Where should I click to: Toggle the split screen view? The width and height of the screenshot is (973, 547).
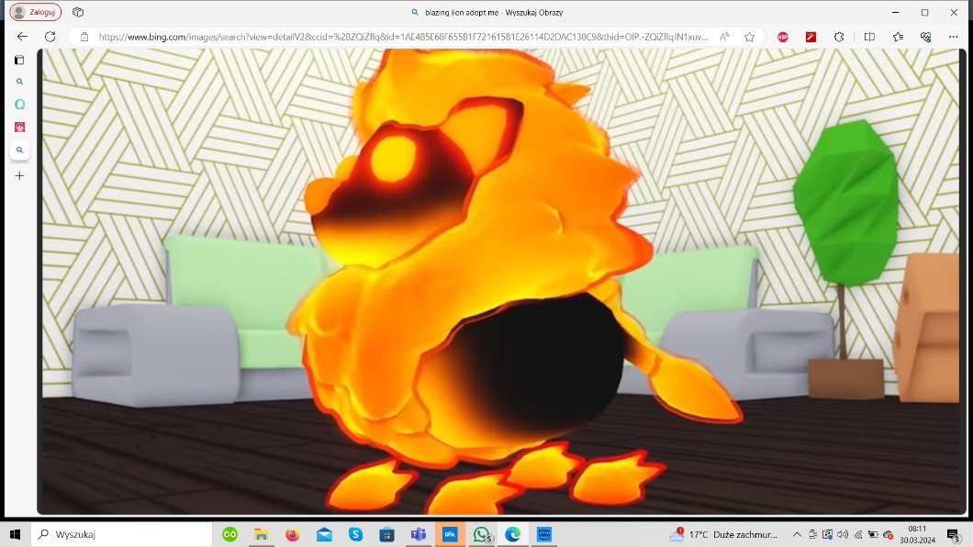(869, 37)
